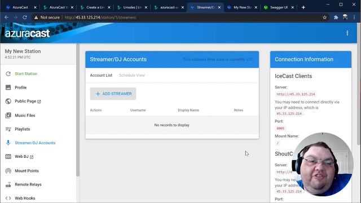The height and width of the screenshot is (203, 361).
Task: Open the Profile page link
Action: (x=21, y=87)
